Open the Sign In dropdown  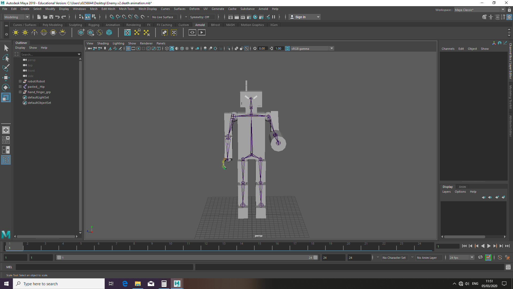click(305, 17)
